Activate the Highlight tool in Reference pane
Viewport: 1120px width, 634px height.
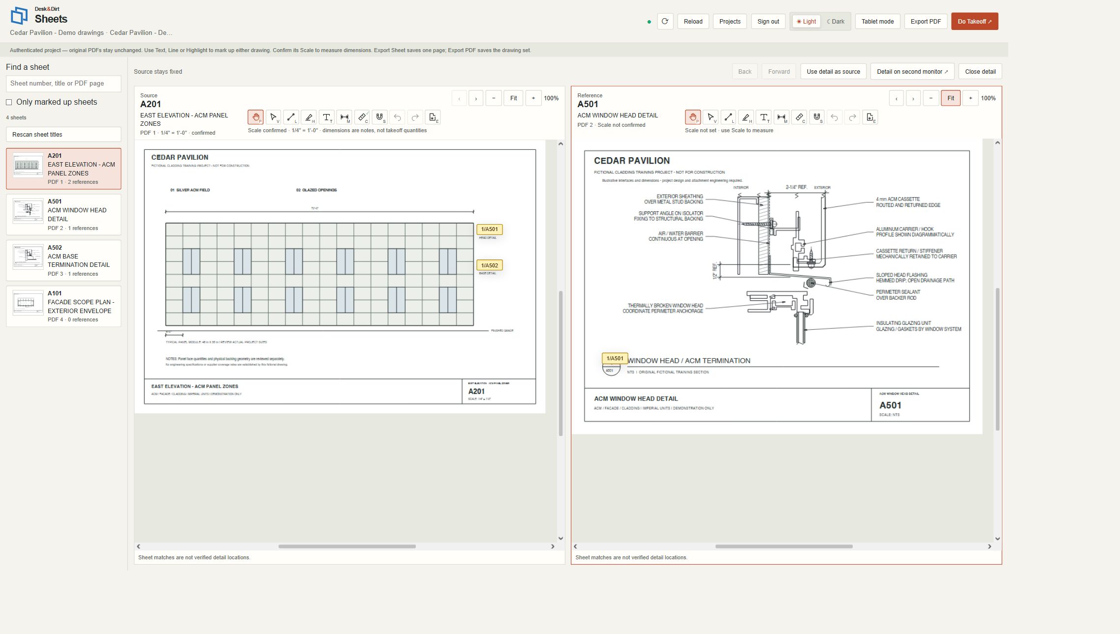point(746,117)
